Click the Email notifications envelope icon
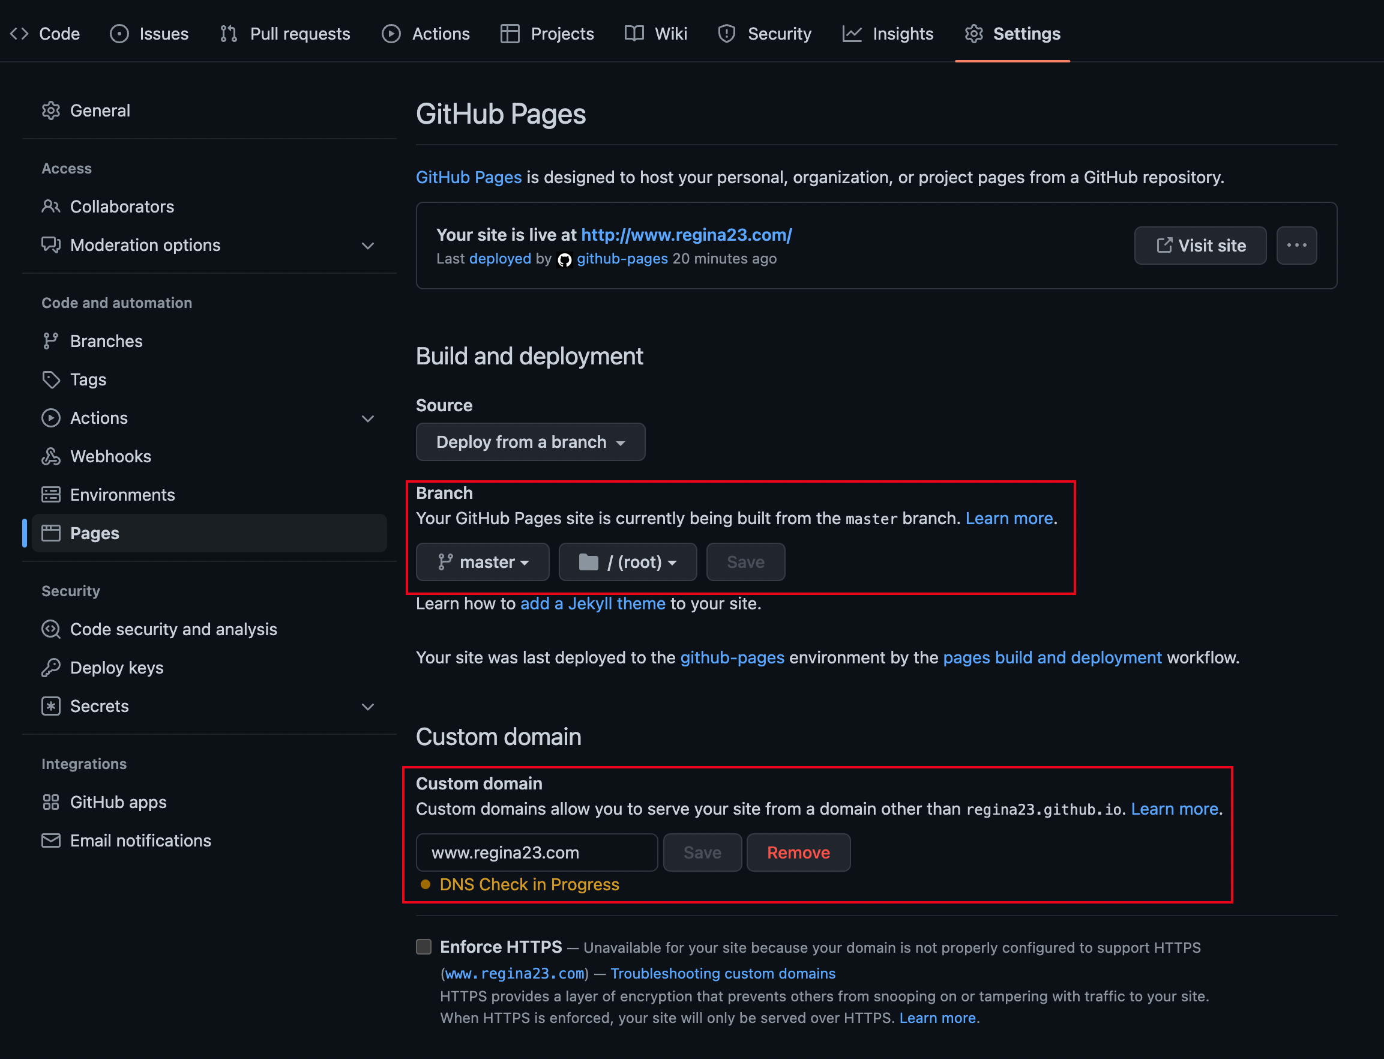Image resolution: width=1384 pixels, height=1059 pixels. pos(50,840)
